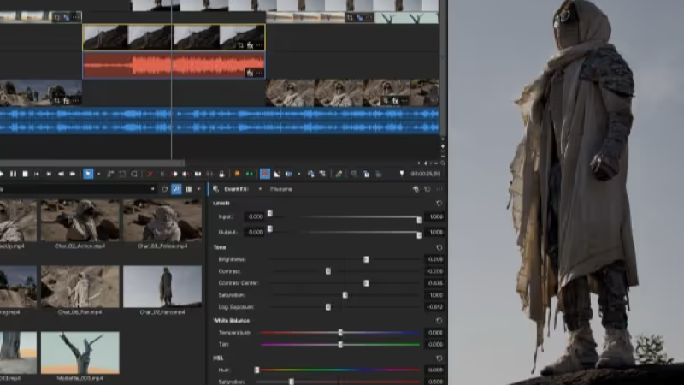The width and height of the screenshot is (684, 385).
Task: Toggle the auto ripple button
Action: [x=289, y=174]
